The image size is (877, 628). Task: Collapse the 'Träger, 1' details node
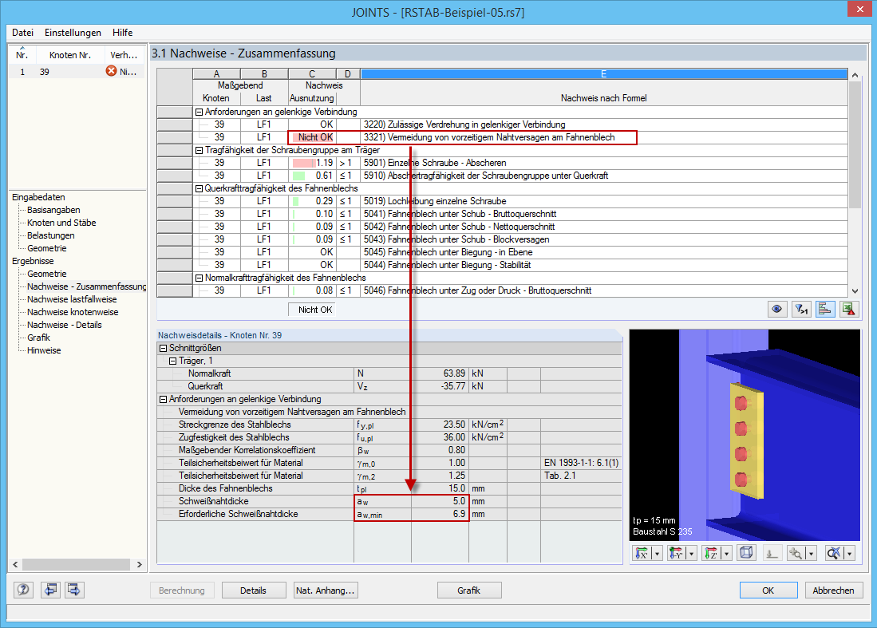(x=173, y=361)
